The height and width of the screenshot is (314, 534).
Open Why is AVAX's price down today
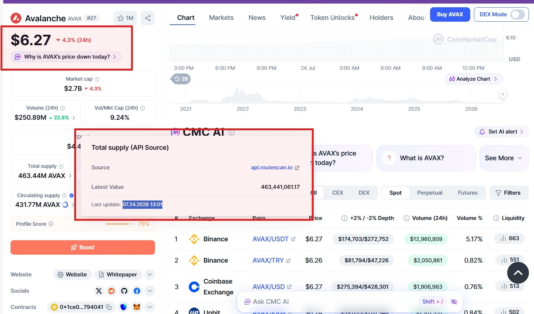tap(66, 57)
